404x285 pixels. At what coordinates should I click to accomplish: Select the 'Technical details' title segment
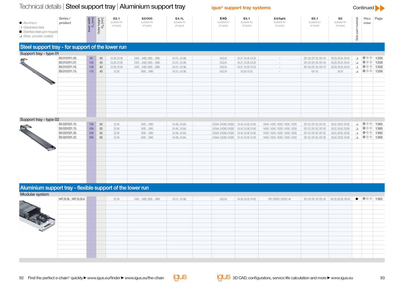coord(40,7)
